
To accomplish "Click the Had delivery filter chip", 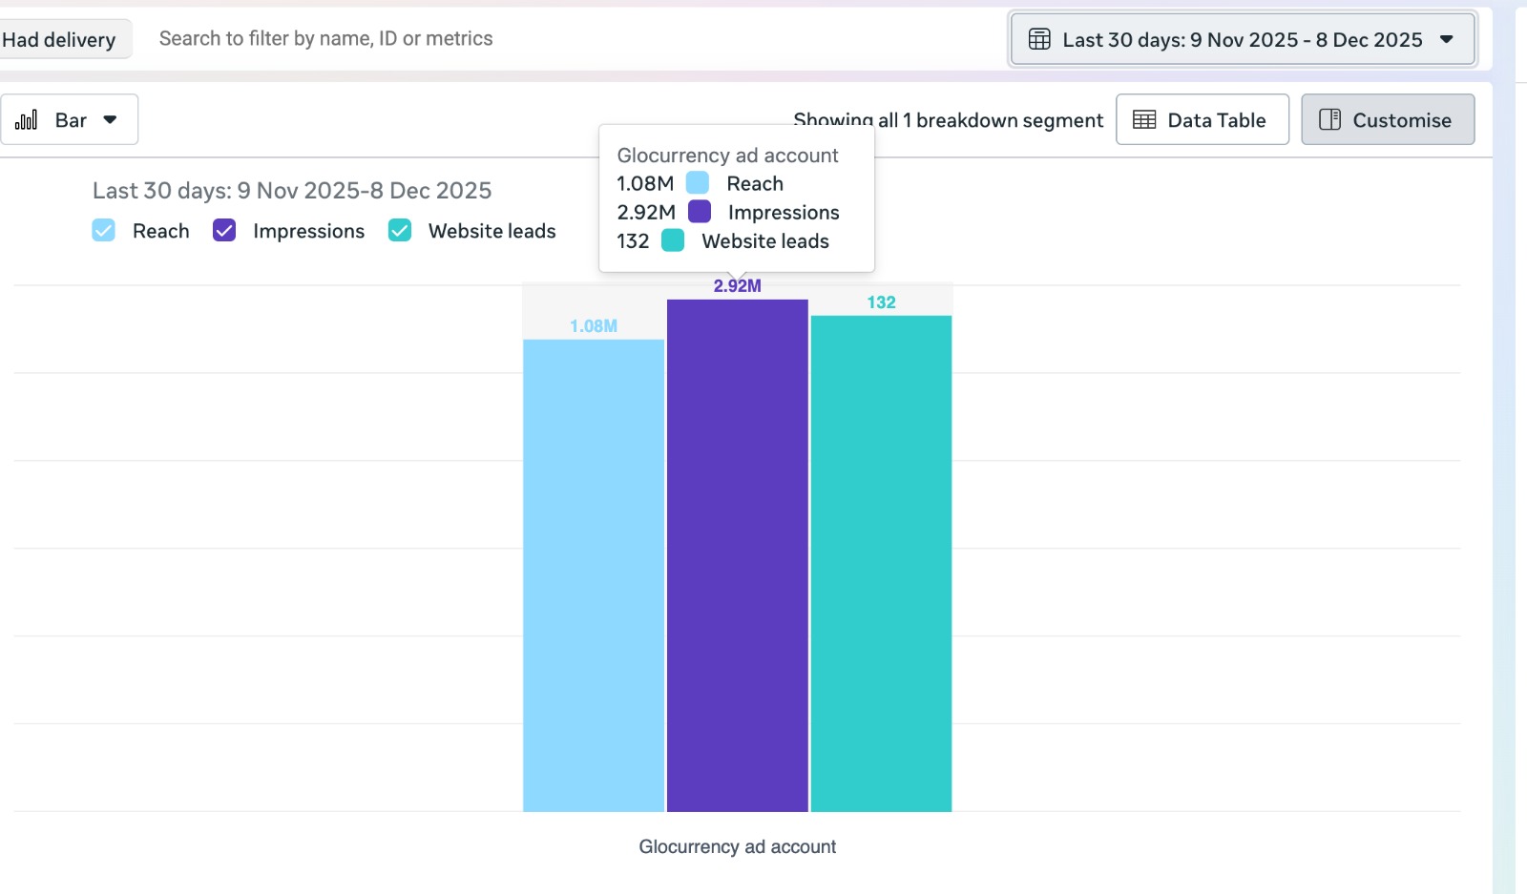I will coord(59,40).
